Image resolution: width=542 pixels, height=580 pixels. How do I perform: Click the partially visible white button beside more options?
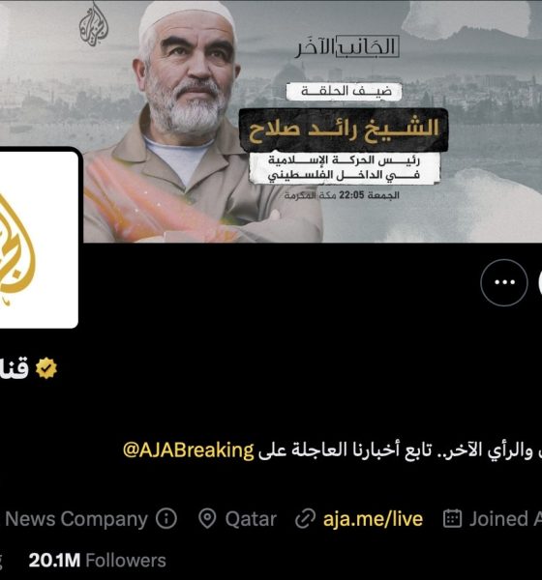coord(540,282)
